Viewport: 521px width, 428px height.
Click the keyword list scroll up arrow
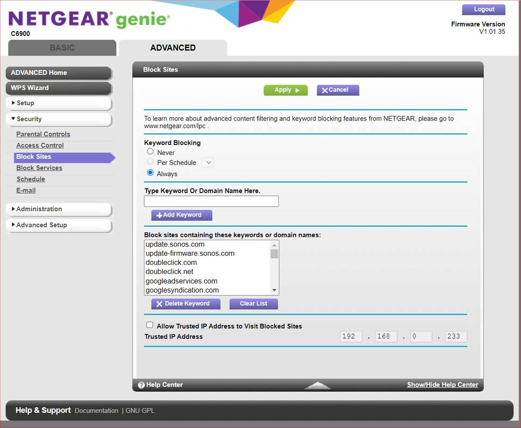274,245
